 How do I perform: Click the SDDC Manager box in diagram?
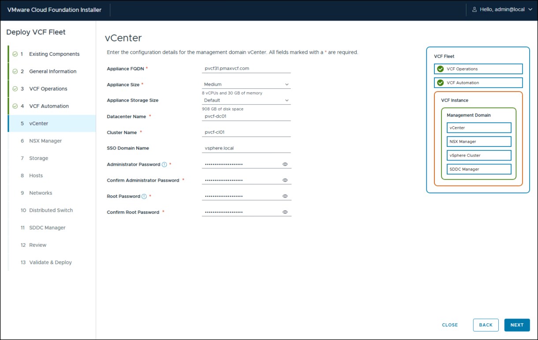(x=479, y=169)
